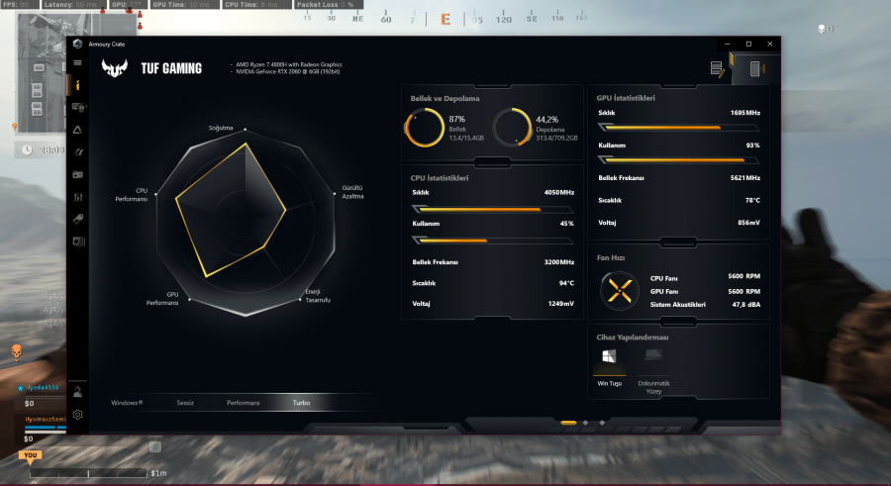The height and width of the screenshot is (486, 891).
Task: Open Aura Sync triangle icon in sidebar
Action: point(78,130)
